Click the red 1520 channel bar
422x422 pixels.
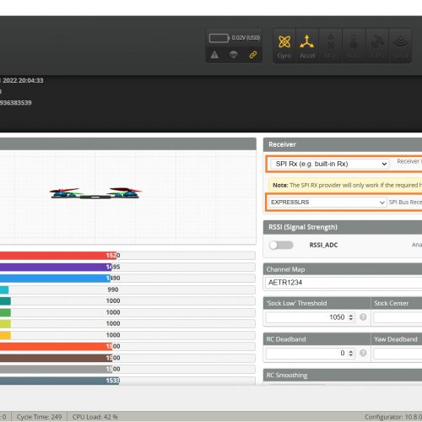coord(58,256)
